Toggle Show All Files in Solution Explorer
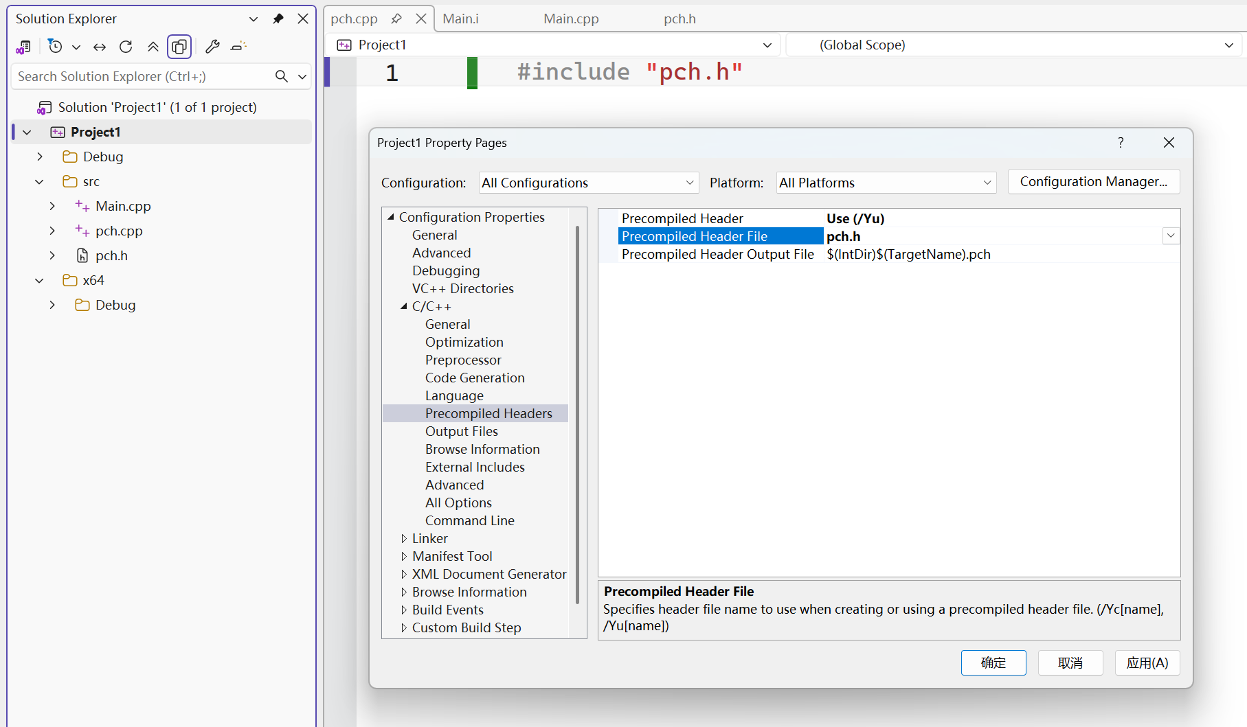 coord(179,47)
